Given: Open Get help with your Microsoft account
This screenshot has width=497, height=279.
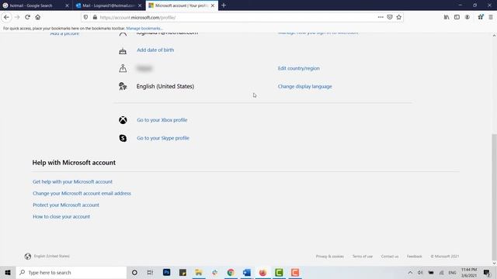Looking at the screenshot, I should (x=72, y=181).
